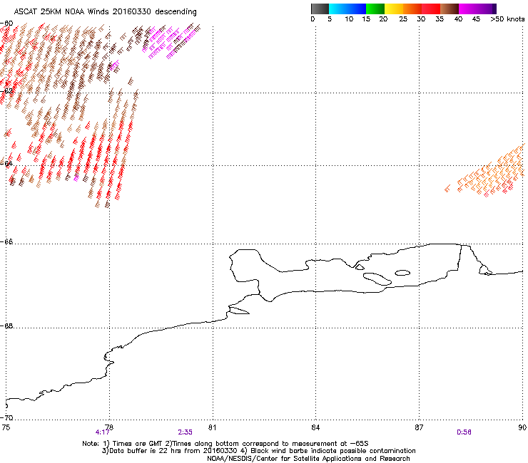Image resolution: width=528 pixels, height=463 pixels.
Task: Select the gray 0-5 knots color band
Action: (x=320, y=9)
